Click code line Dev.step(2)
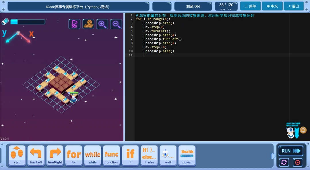The image size is (310, 170). coord(154,27)
